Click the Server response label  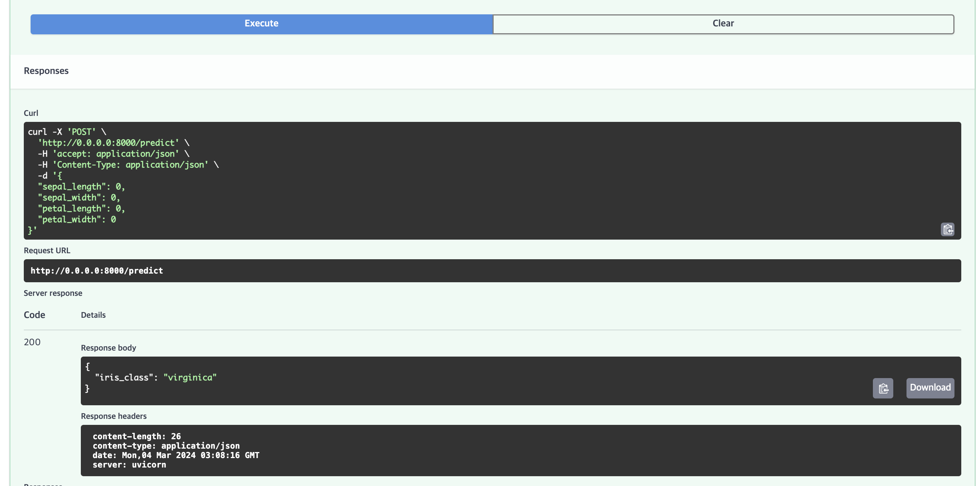click(x=53, y=293)
